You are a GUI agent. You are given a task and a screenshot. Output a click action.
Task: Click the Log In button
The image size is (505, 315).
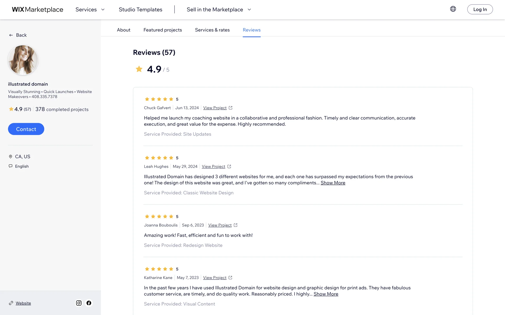(x=480, y=9)
